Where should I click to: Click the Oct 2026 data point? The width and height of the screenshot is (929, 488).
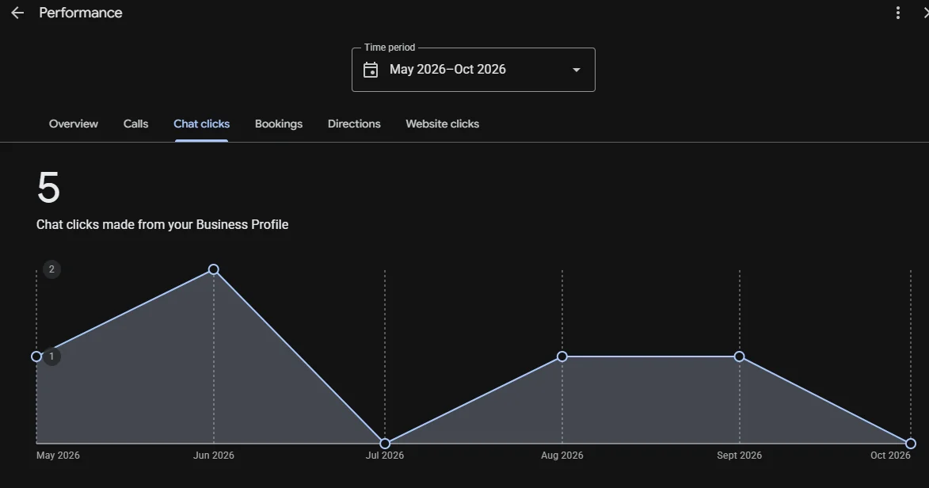(x=911, y=444)
